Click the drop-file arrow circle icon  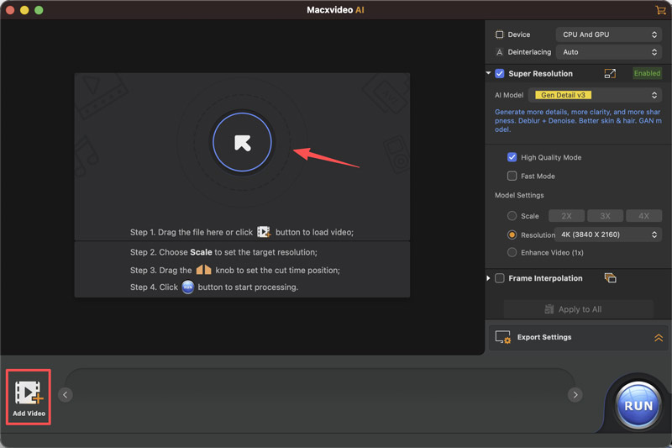[242, 143]
